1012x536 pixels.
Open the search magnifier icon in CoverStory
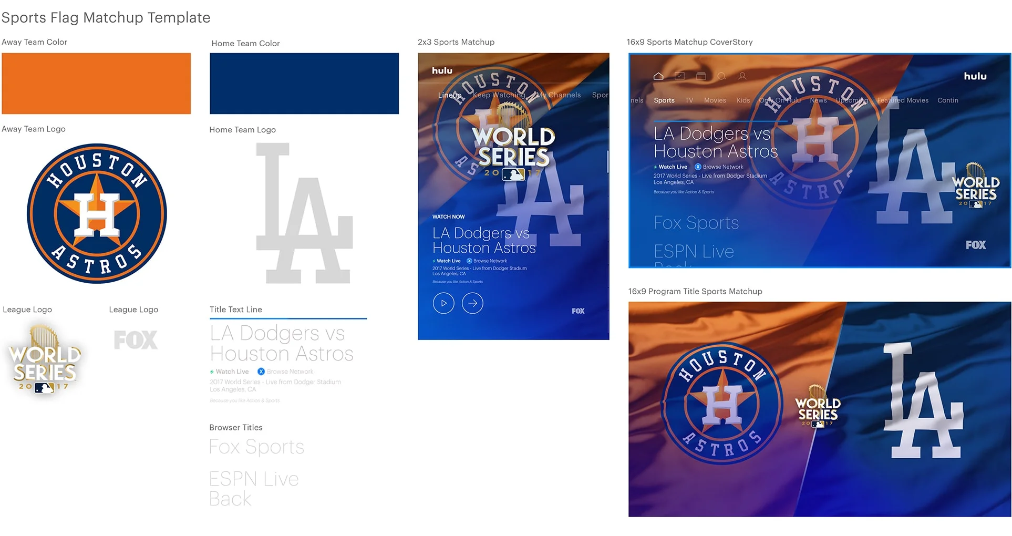(x=721, y=76)
